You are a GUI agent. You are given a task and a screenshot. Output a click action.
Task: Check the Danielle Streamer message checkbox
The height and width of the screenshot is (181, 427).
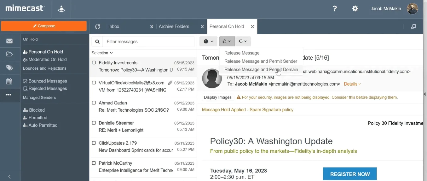click(x=94, y=123)
